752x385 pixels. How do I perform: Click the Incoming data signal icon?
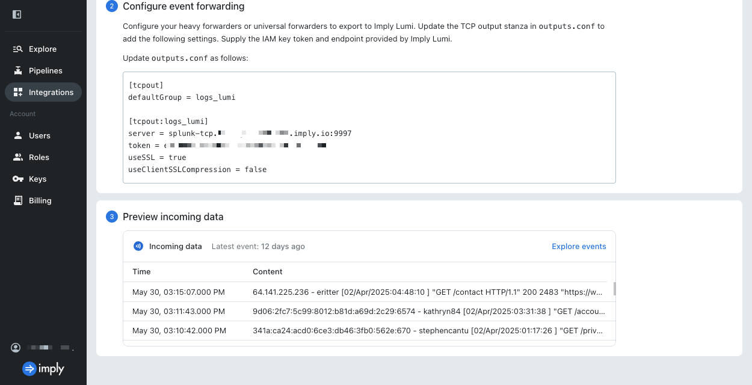point(138,246)
